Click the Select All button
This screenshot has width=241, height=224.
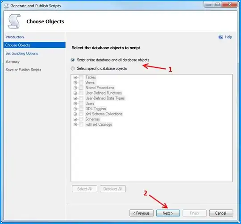84,189
